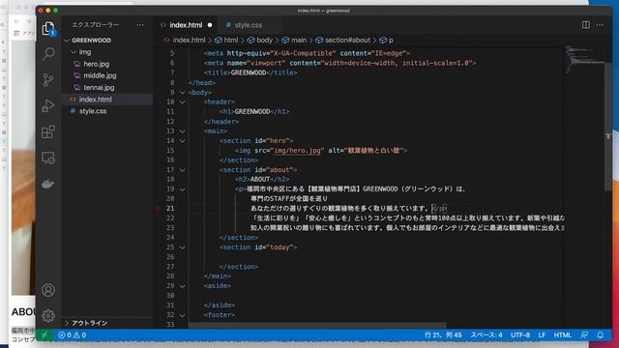This screenshot has width=619, height=348.
Task: Fold the footer tag at line 32
Action: tap(183, 315)
